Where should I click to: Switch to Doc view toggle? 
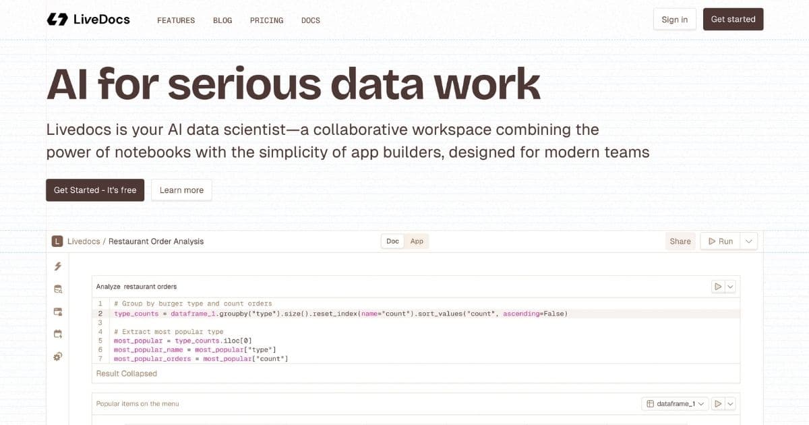(x=392, y=242)
